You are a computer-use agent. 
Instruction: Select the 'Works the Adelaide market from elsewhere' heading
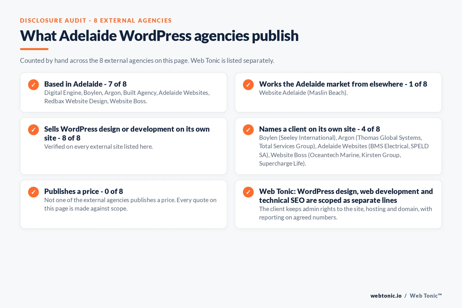point(343,84)
